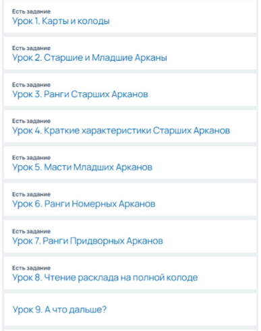This screenshot has width=261, height=331.
Task: Click 'Есть задание' label above Урок 8
Action: (x=31, y=268)
